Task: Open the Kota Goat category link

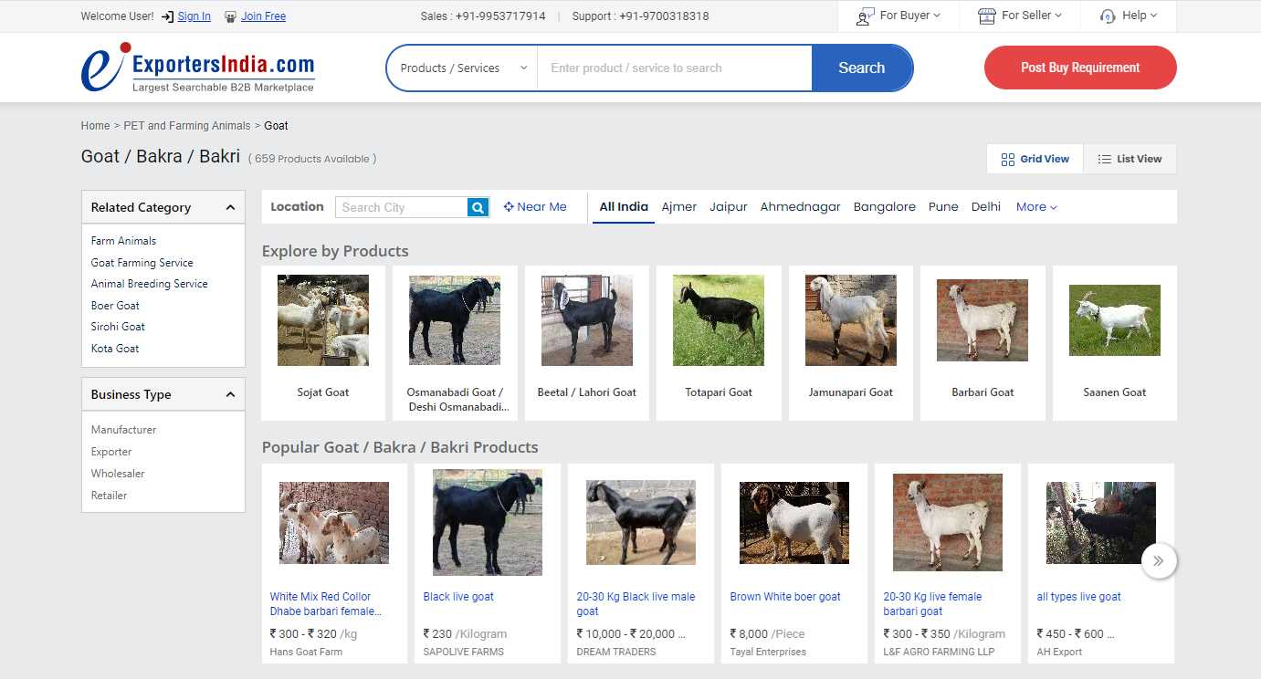Action: pos(115,349)
